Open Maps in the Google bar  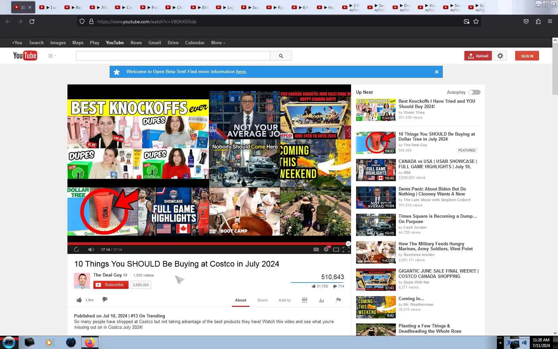tap(78, 43)
